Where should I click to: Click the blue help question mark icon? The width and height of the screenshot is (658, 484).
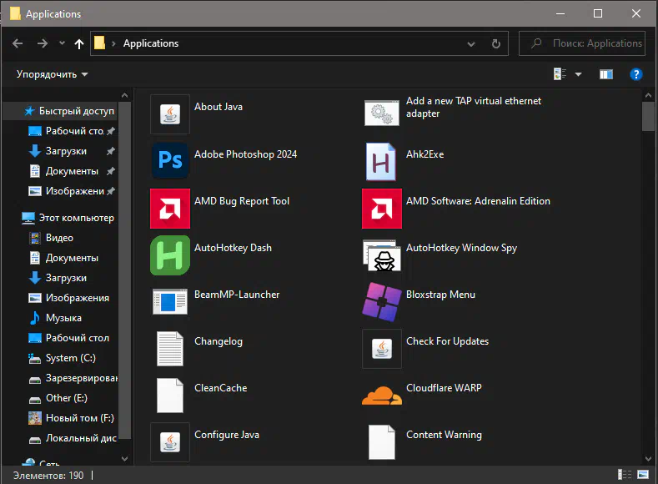[x=636, y=74]
